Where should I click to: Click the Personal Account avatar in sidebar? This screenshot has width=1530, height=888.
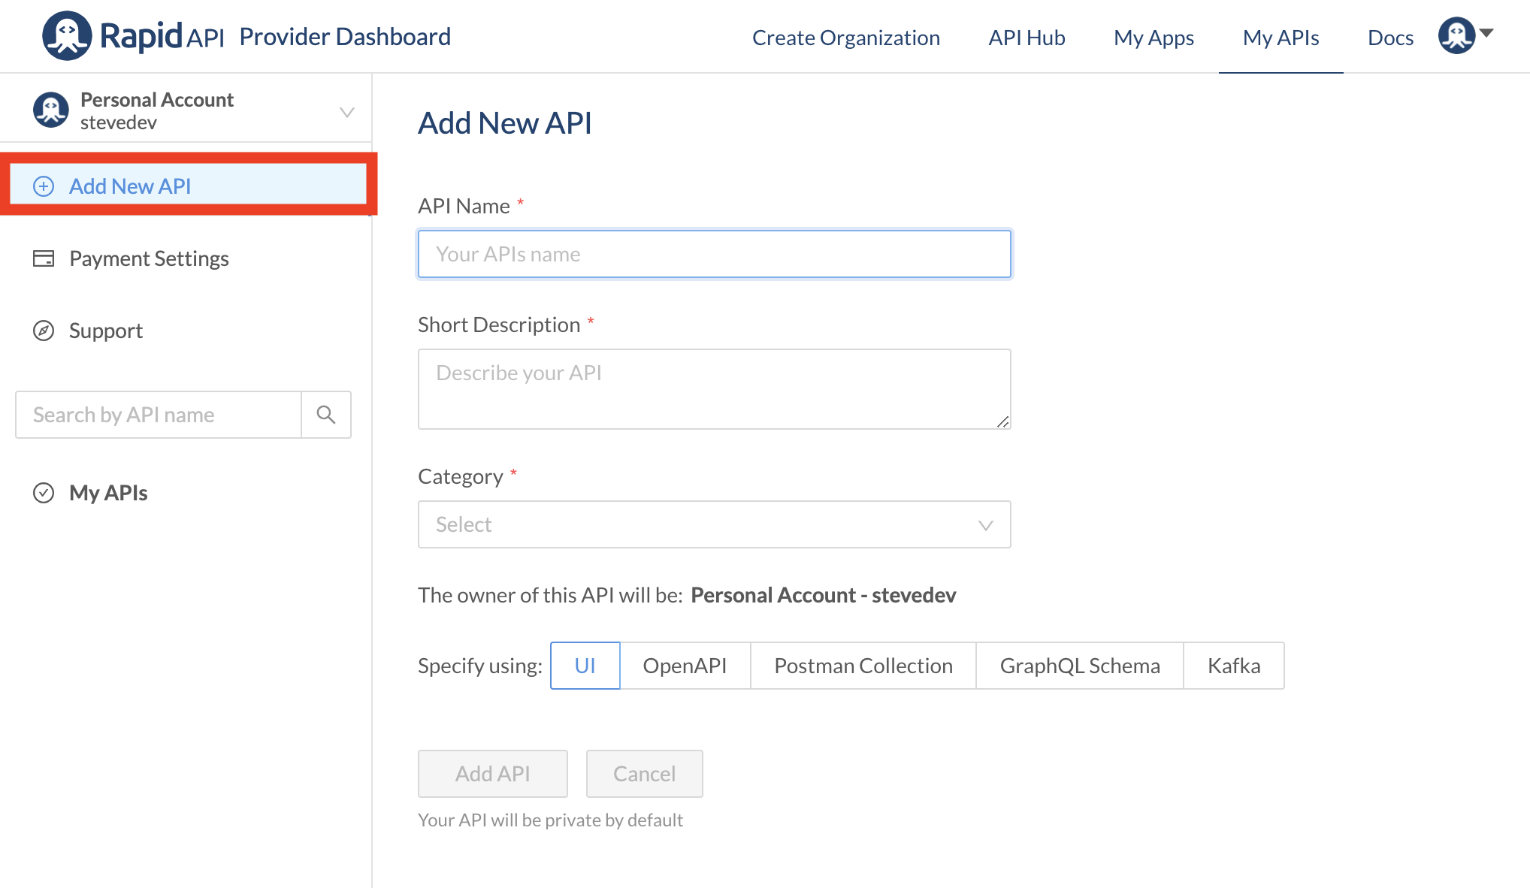tap(51, 110)
